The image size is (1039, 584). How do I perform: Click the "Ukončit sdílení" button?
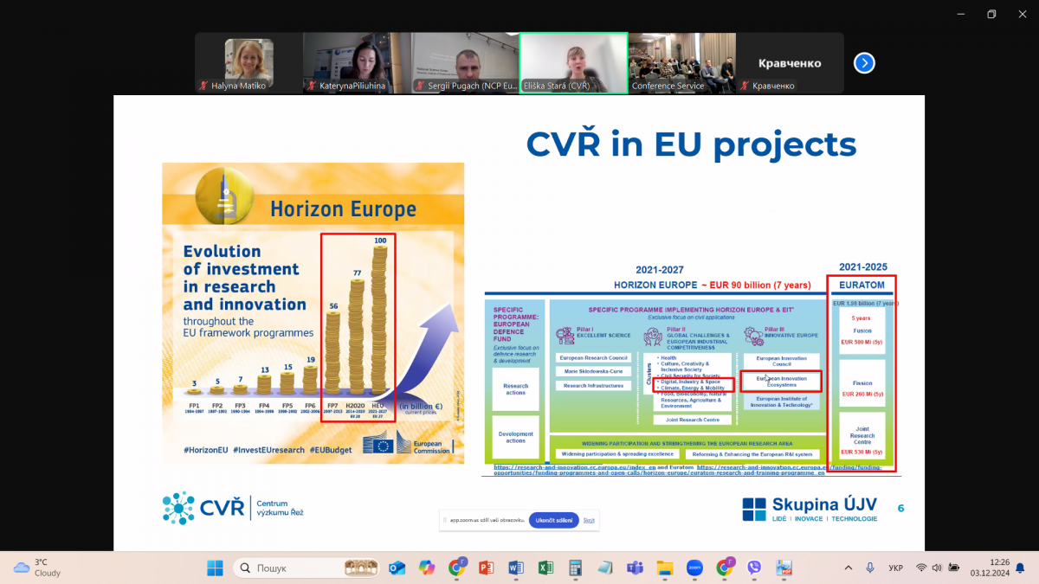553,520
